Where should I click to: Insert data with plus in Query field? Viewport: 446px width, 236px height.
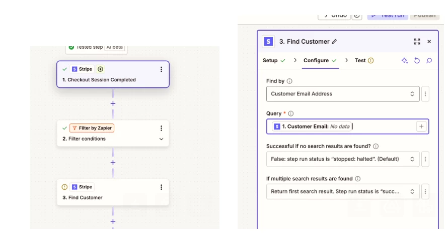tap(421, 127)
